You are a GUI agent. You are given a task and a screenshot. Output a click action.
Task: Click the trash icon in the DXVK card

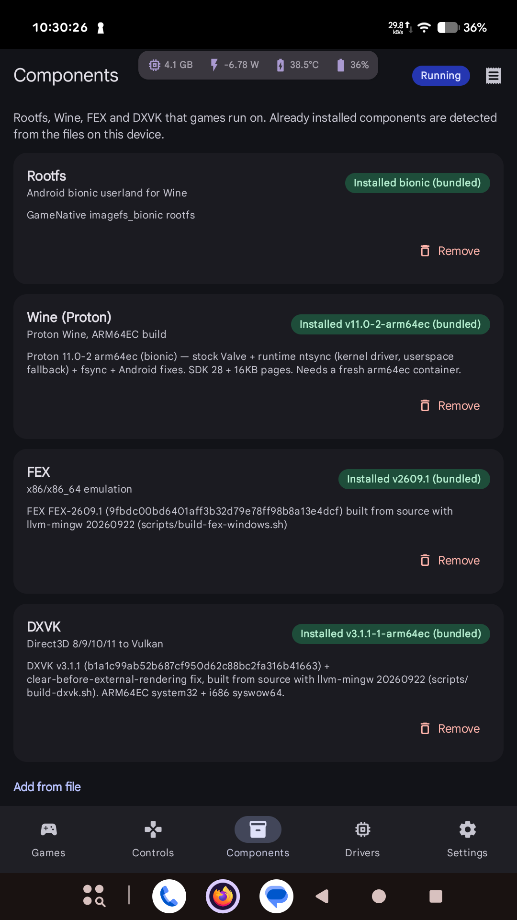(x=425, y=728)
